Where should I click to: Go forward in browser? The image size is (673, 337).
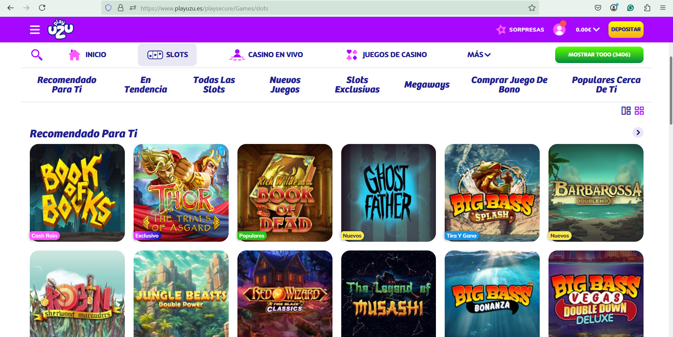pos(26,8)
